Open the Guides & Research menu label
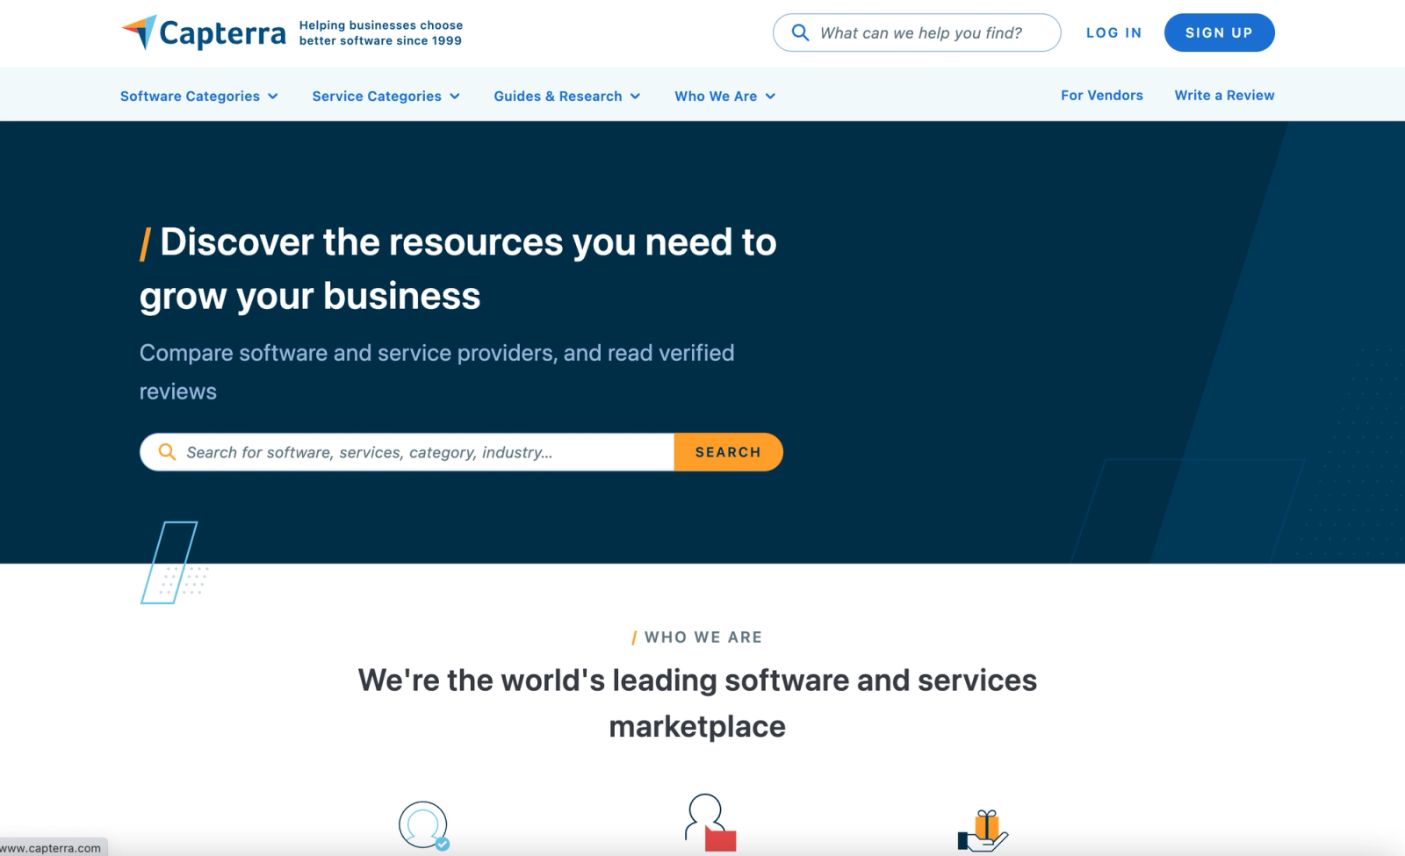1405x856 pixels. [558, 96]
